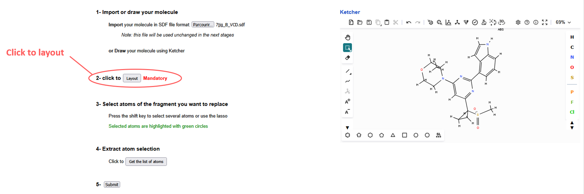The height and width of the screenshot is (194, 584).
Task: Toggle Ketcher fullscreen mode
Action: (545, 22)
